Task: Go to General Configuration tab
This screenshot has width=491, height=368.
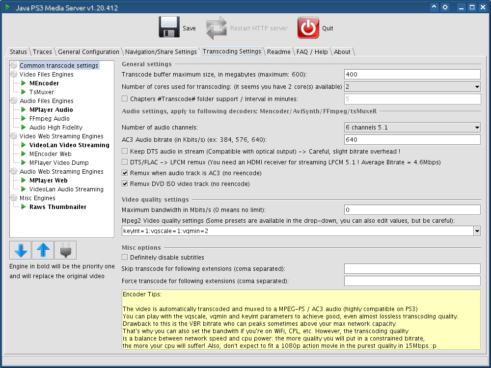Action: [x=88, y=52]
